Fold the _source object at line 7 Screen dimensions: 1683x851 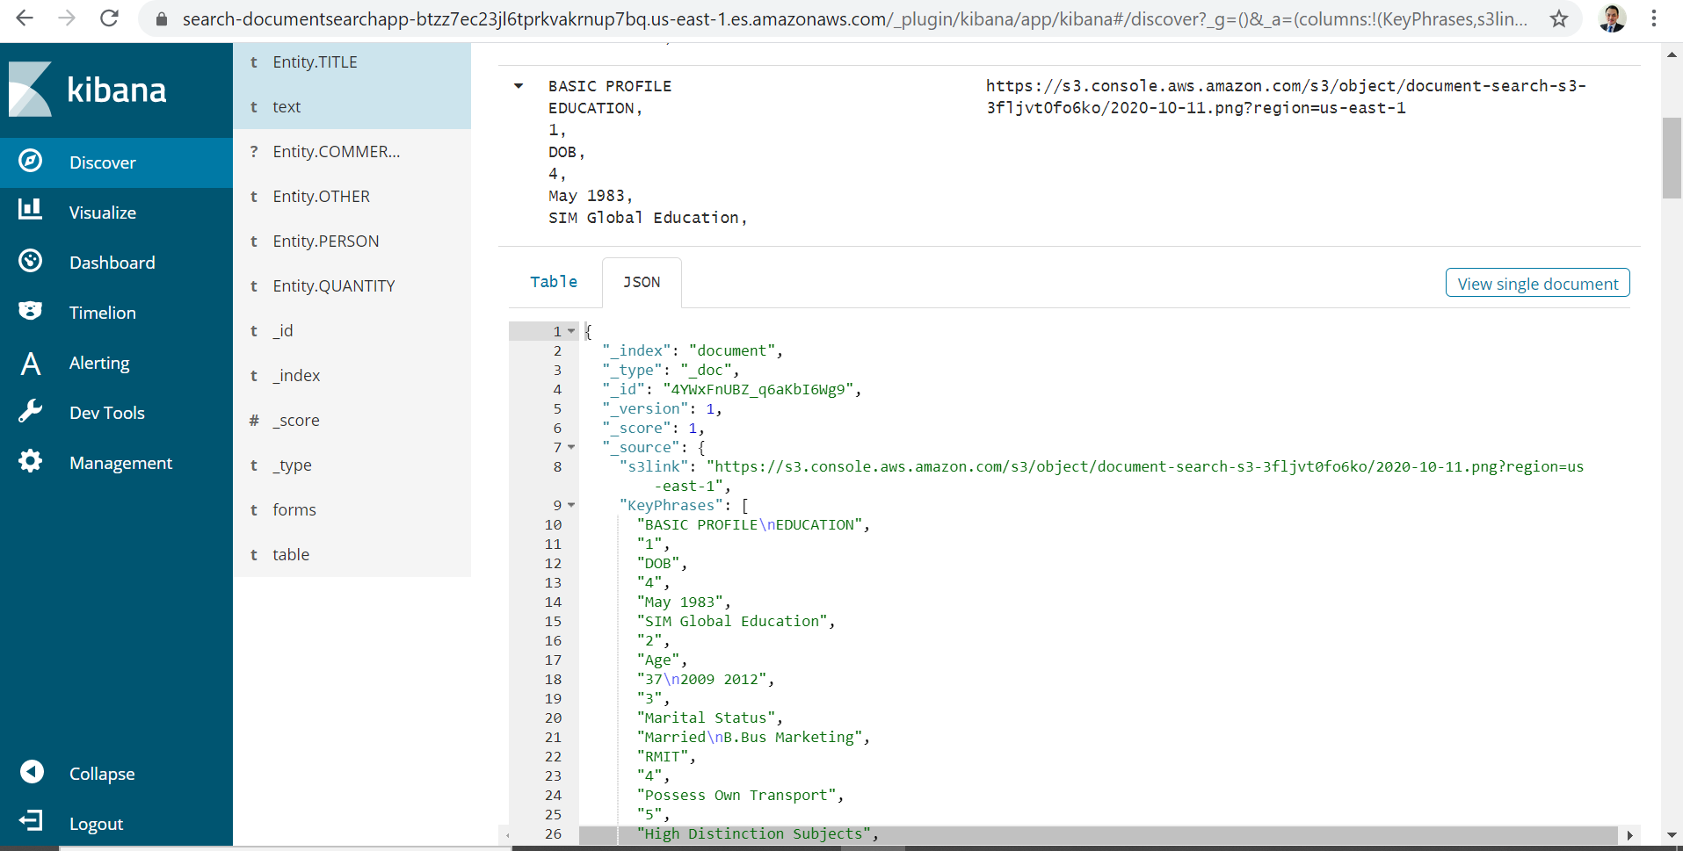pos(571,447)
